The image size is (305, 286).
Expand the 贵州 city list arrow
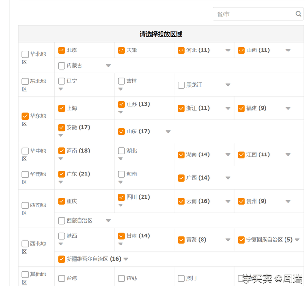288,201
